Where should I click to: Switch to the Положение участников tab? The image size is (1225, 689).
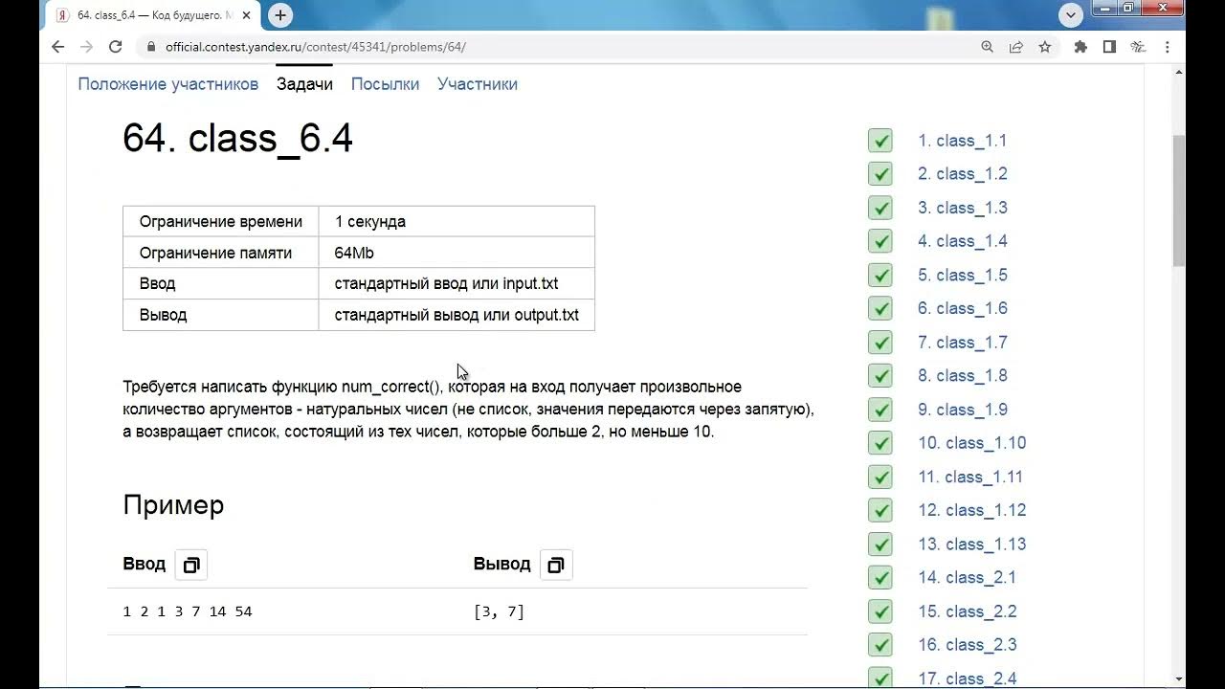pyautogui.click(x=168, y=84)
